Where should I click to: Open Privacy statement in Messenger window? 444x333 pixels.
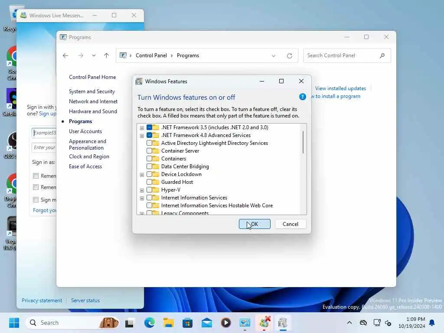(42, 300)
